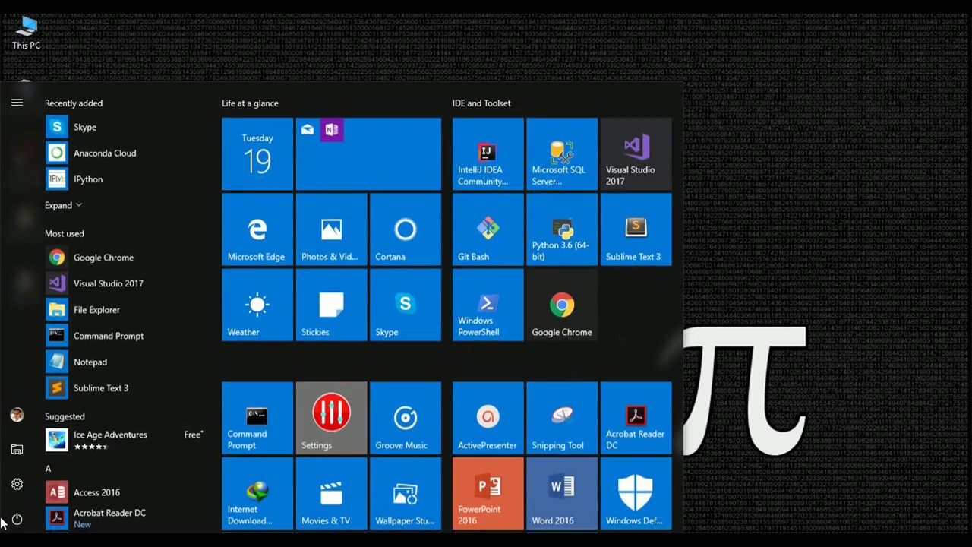This screenshot has height=547, width=972.
Task: Open File Explorer icon in the Start sidebar
Action: pyautogui.click(x=17, y=450)
